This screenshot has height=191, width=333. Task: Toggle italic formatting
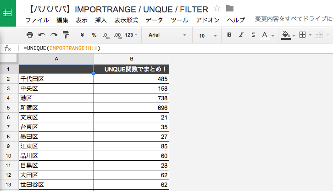[241, 34]
